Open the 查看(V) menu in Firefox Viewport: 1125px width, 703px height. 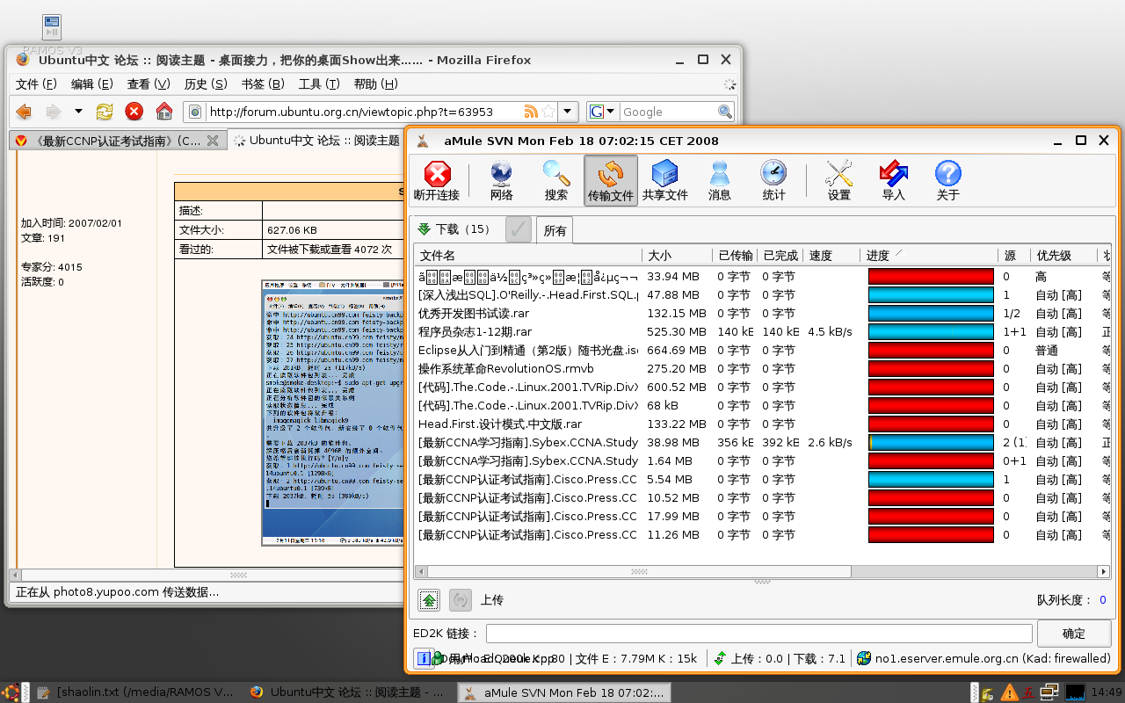tap(149, 83)
